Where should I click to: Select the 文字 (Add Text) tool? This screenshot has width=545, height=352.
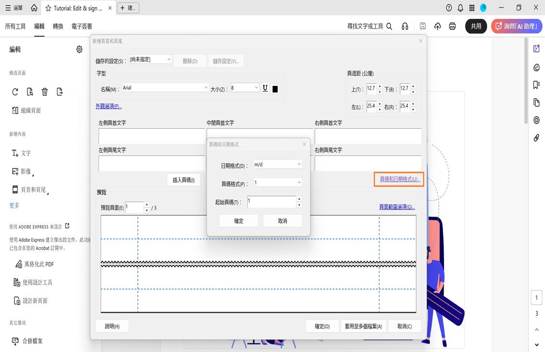pyautogui.click(x=21, y=153)
